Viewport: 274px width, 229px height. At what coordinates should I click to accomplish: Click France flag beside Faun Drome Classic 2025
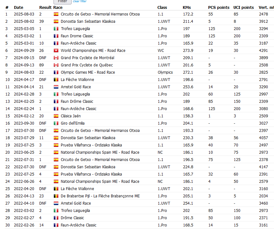(56, 36)
